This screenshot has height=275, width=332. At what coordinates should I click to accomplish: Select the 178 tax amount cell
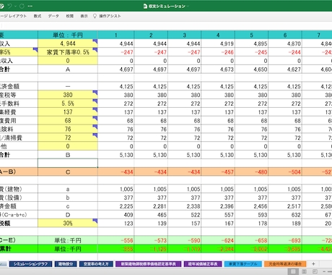tap(251, 223)
